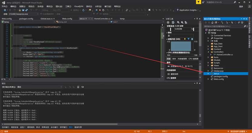
Task: Restart debugging with the circular arrow icon
Action: 103,10
